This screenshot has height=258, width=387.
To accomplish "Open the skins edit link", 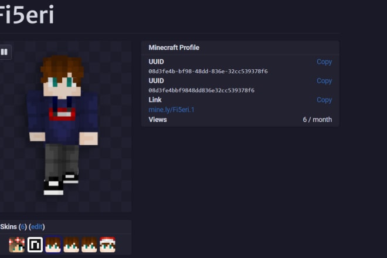I will (37, 227).
